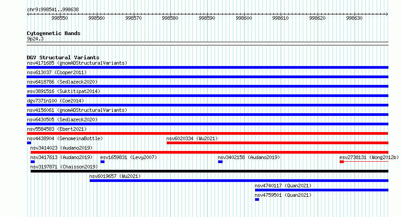The height and width of the screenshot is (217, 401).
Task: Open nsv3197871 (Chaisson2019) label
Action: [x=64, y=167]
